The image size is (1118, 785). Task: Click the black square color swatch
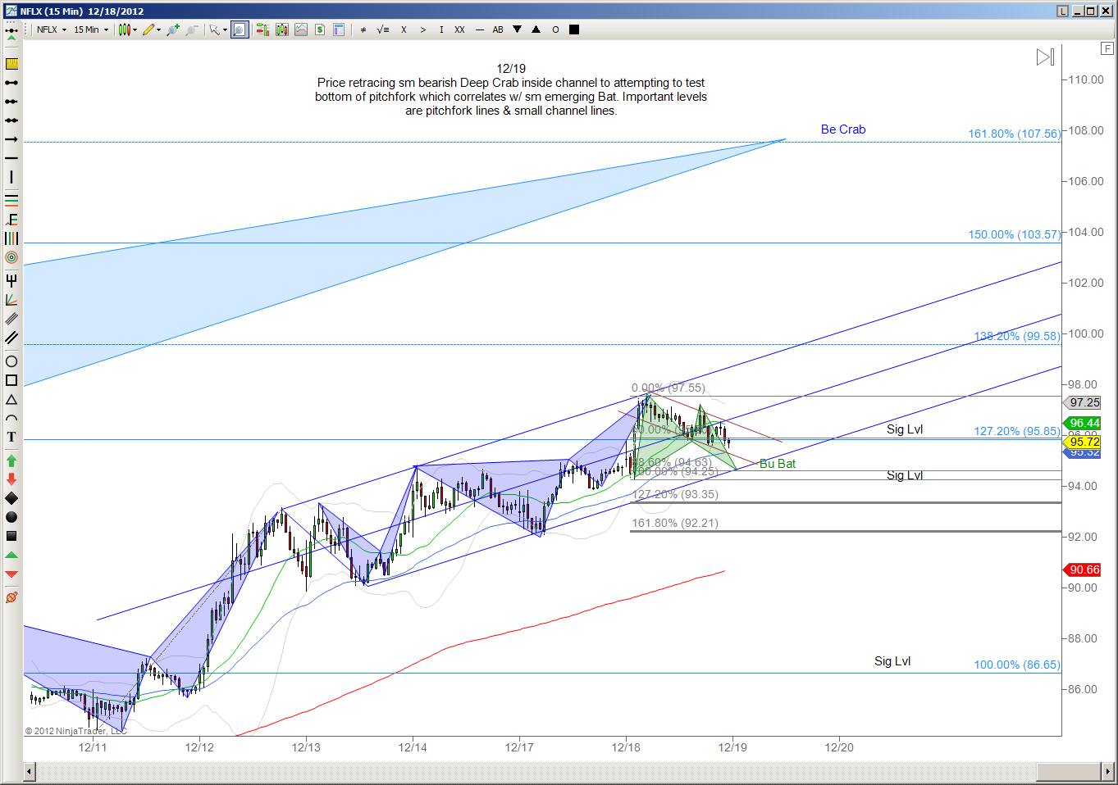pos(574,29)
